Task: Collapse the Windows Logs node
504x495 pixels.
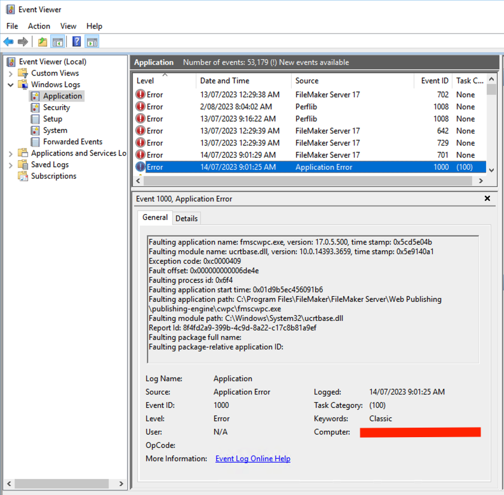Action: pos(11,85)
